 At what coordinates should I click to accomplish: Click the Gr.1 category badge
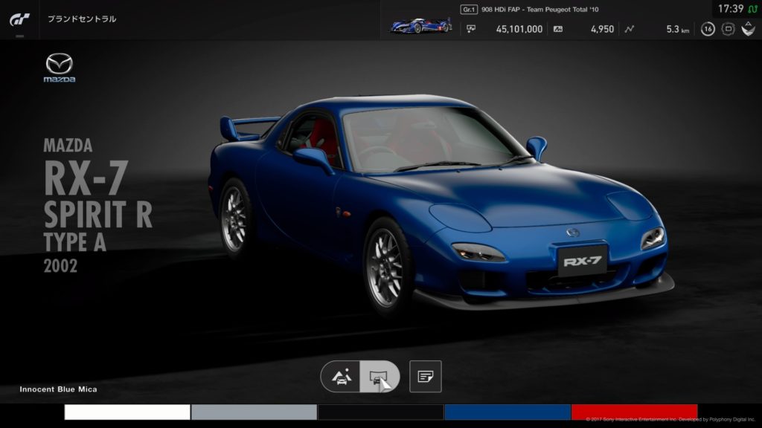click(469, 9)
